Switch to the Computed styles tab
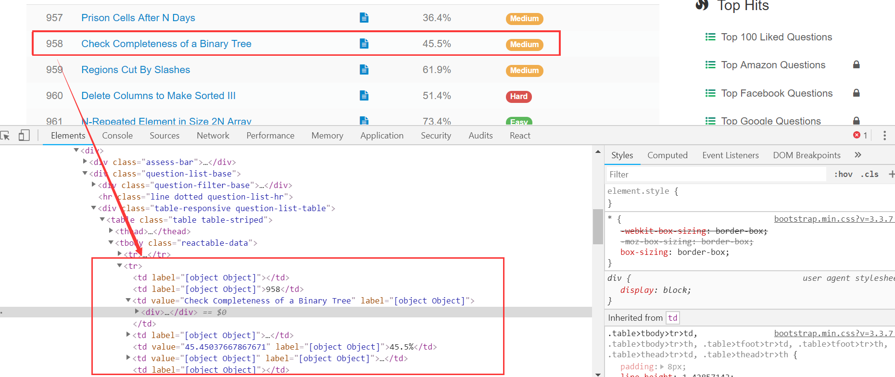This screenshot has height=377, width=895. pyautogui.click(x=668, y=155)
